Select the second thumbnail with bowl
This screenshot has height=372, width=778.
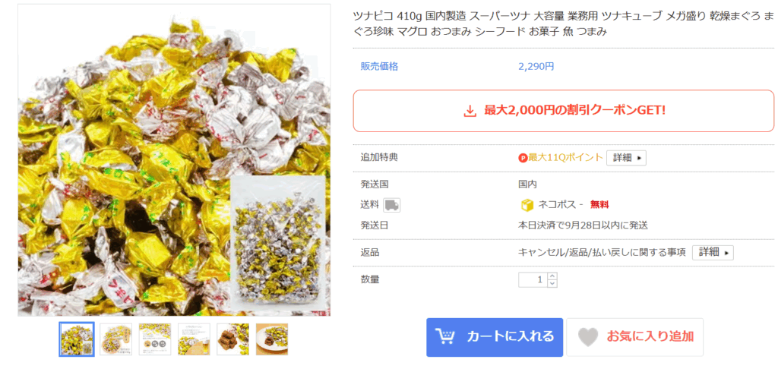[115, 339]
